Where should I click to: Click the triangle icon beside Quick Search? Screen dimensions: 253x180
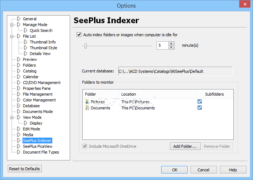[x=26, y=30]
